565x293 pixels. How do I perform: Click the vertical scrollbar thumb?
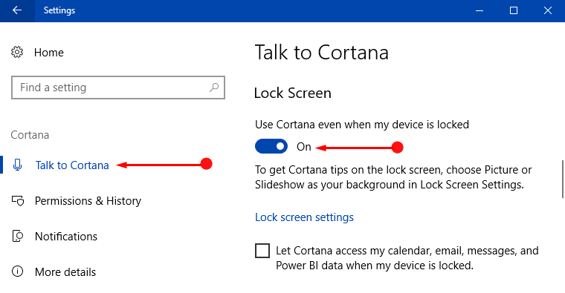click(562, 179)
